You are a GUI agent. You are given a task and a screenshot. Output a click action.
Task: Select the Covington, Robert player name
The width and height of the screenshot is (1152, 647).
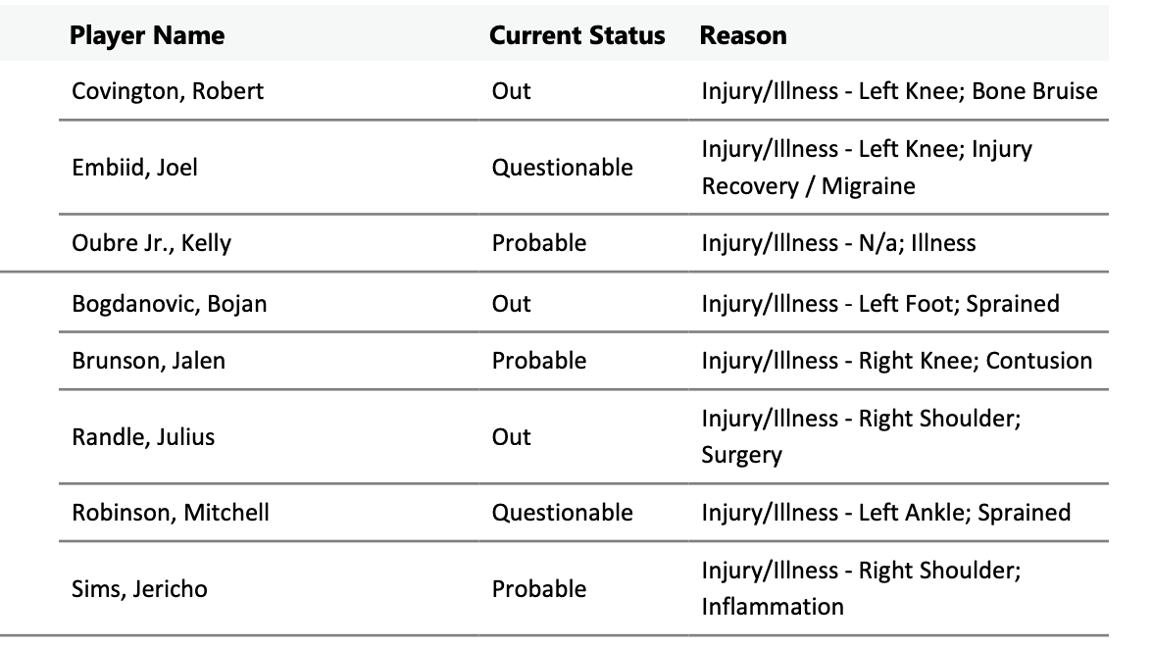(168, 91)
